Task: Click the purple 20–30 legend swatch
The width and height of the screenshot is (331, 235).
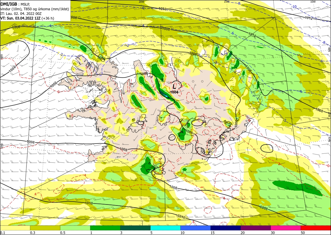Action: coord(256,228)
